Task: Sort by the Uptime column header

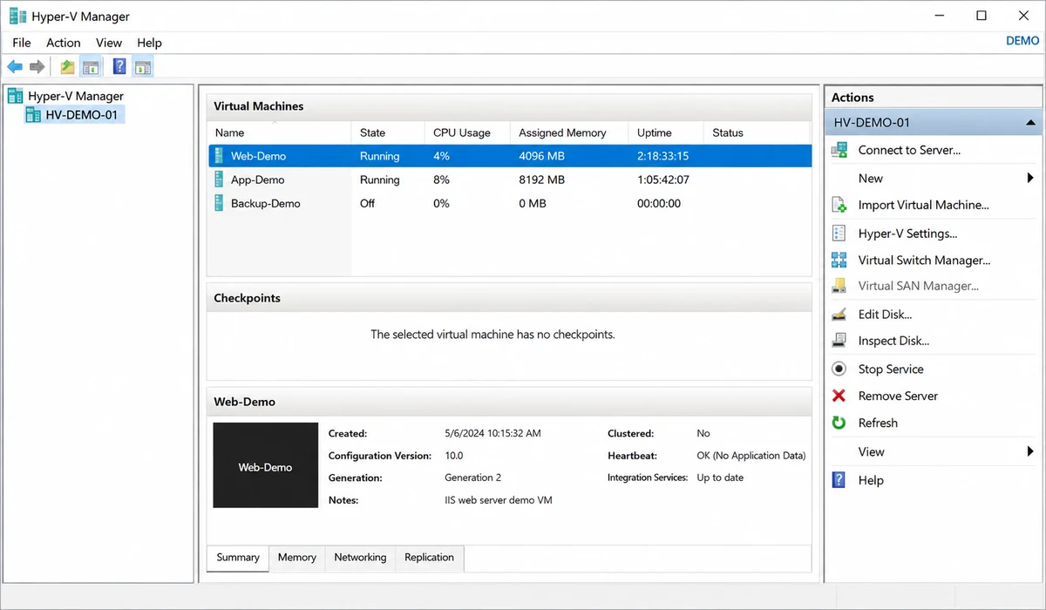Action: click(666, 132)
